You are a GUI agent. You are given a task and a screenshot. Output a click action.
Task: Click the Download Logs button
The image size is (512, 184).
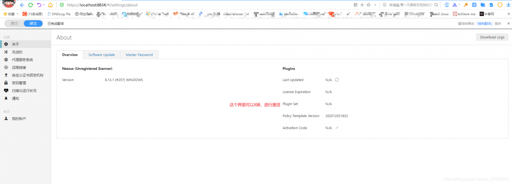492,37
